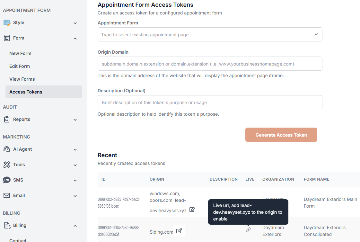
Task: Click the SMS bubble icon
Action: (6, 180)
